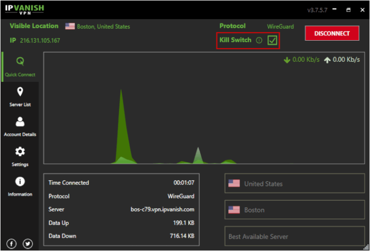Screen dimensions: 370x251
Task: Uncheck the Kill Switch checkbox
Action: 272,40
